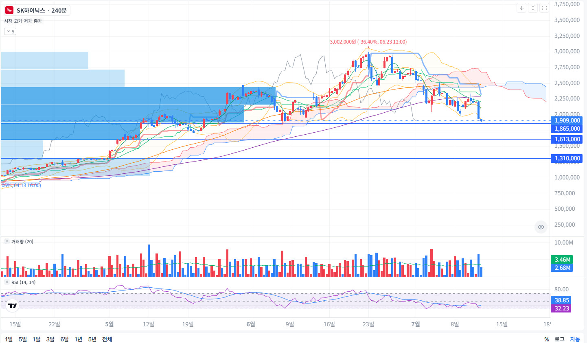587x343 pixels.
Task: Toggle the eye visibility icon on chart
Action: click(x=541, y=227)
